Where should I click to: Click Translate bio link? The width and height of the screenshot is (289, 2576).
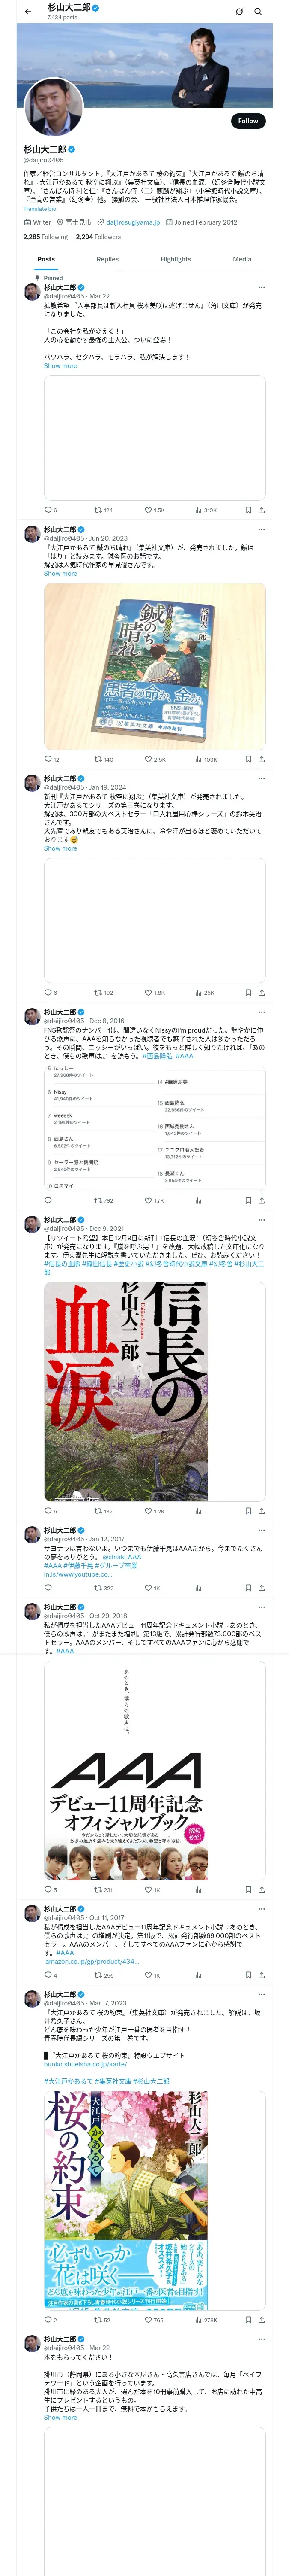(x=40, y=209)
